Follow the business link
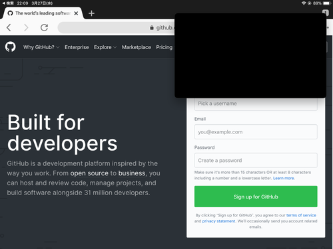This screenshot has width=333, height=249. coord(132,173)
